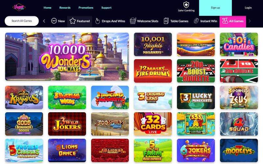
Task: Open the Support page link
Action: point(106,8)
